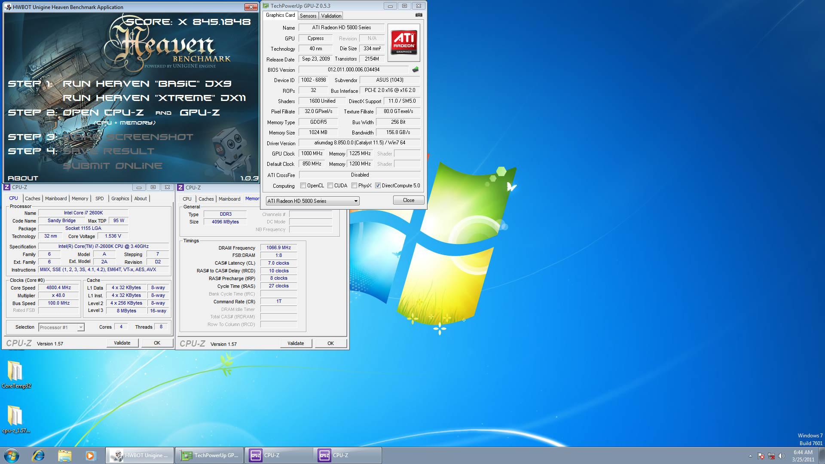Select the Mainboard tab in right CPU-Z window

(x=229, y=199)
